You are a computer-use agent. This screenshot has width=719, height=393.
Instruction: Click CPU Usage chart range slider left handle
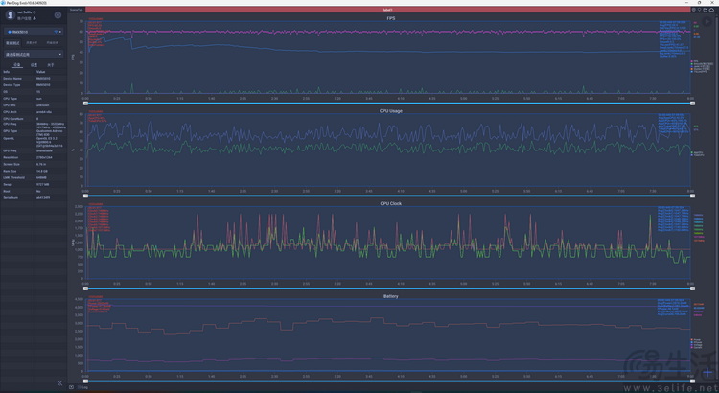point(85,196)
